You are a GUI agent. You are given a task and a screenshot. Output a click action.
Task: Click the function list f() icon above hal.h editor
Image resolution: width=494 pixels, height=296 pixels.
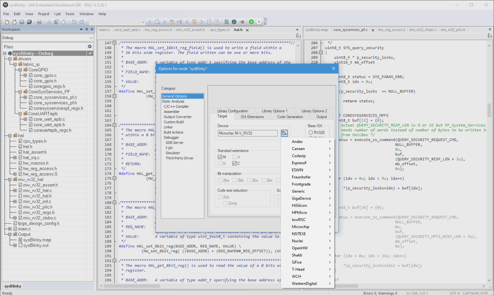(x=298, y=36)
